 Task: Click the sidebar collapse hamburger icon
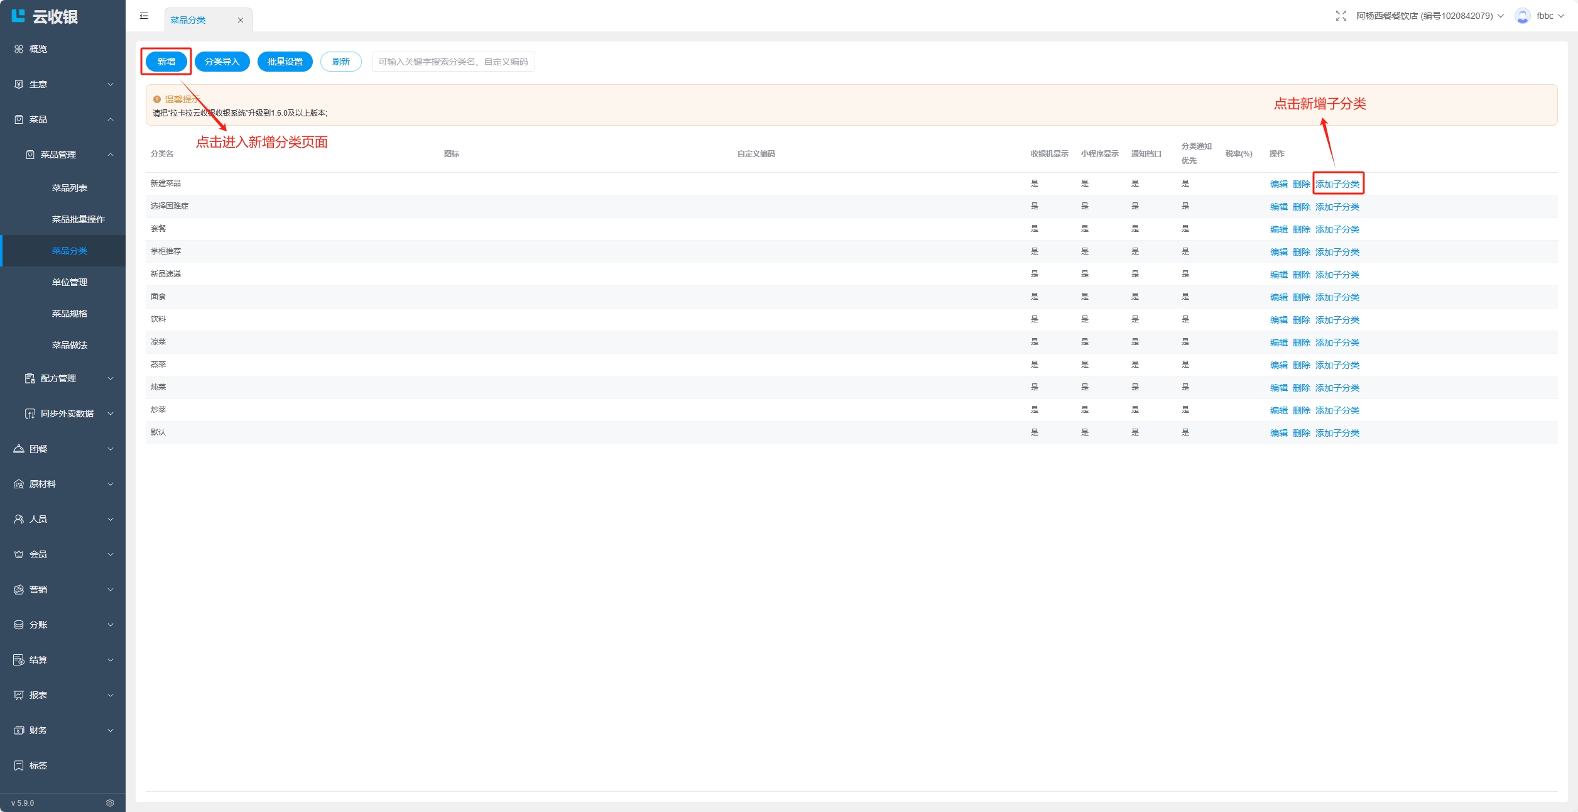point(144,16)
